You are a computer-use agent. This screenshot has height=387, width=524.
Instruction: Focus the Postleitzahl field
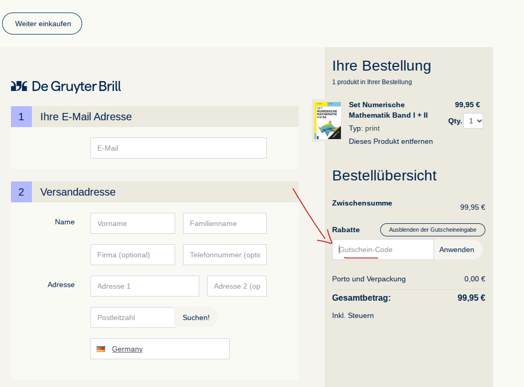tap(133, 317)
